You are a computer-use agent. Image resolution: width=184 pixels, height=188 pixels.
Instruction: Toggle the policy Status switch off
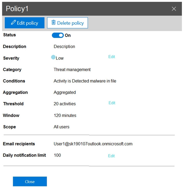(58, 35)
